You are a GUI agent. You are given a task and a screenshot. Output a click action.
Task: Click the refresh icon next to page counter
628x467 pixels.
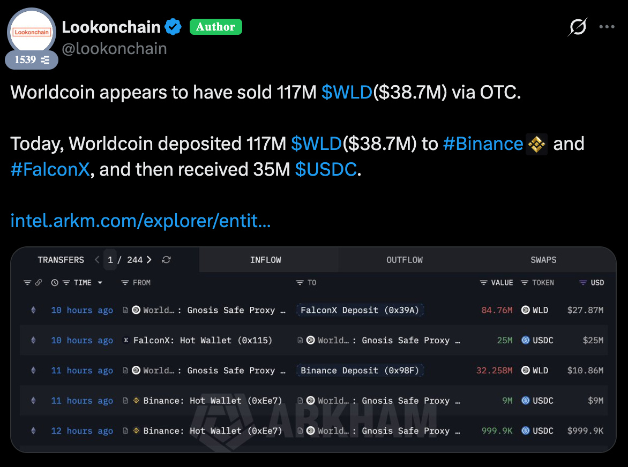click(x=166, y=260)
